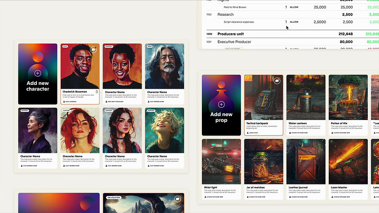
Task: Open comments bubble on Tactical backpack card
Action: (x=277, y=81)
